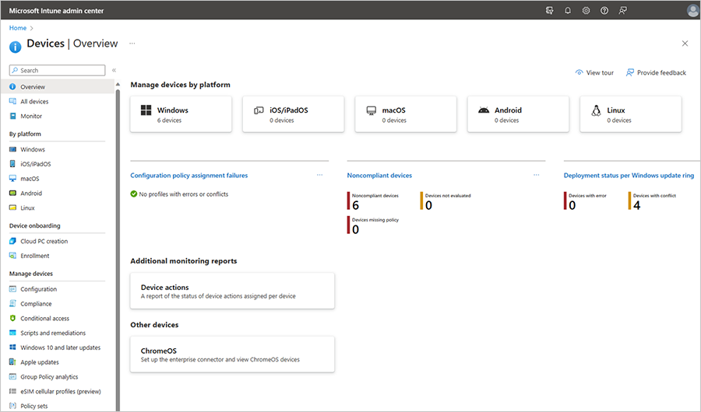
Task: Open Deployment status per Windows update ring
Action: tap(629, 176)
